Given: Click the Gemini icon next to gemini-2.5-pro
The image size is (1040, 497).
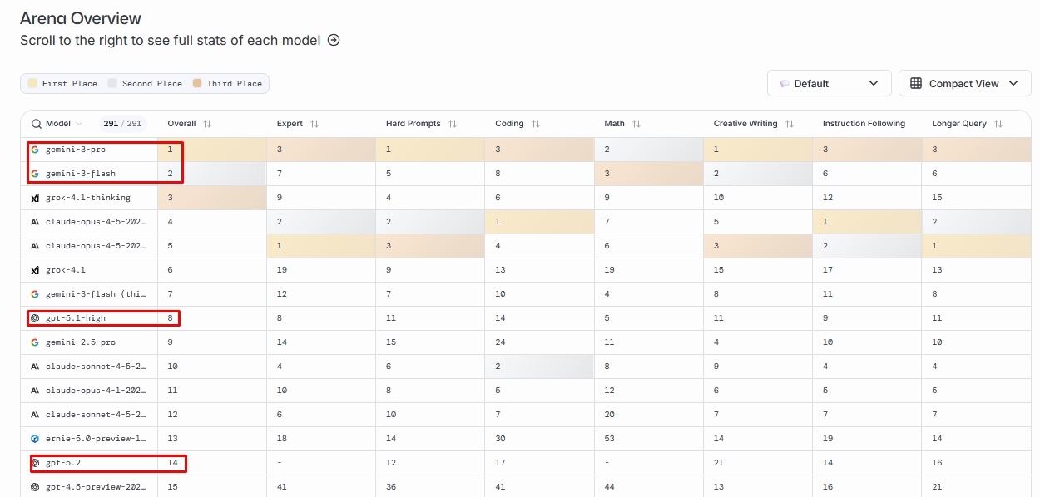Looking at the screenshot, I should point(34,342).
